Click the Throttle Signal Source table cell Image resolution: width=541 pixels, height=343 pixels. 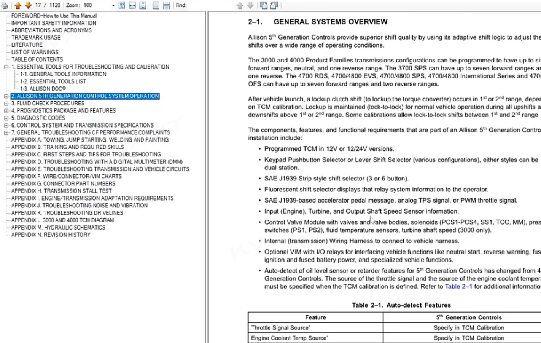point(315,328)
